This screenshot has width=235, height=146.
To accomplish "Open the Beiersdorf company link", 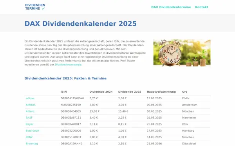I will click(33, 131).
